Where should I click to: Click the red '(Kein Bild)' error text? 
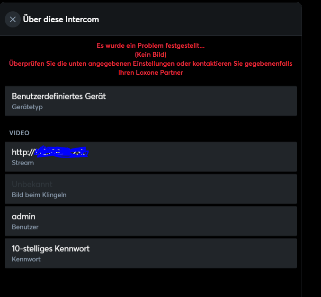(x=151, y=54)
